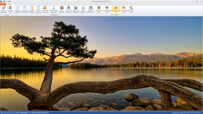203x114 pixels.
Task: Restore down the application window
Action: (x=197, y=1)
